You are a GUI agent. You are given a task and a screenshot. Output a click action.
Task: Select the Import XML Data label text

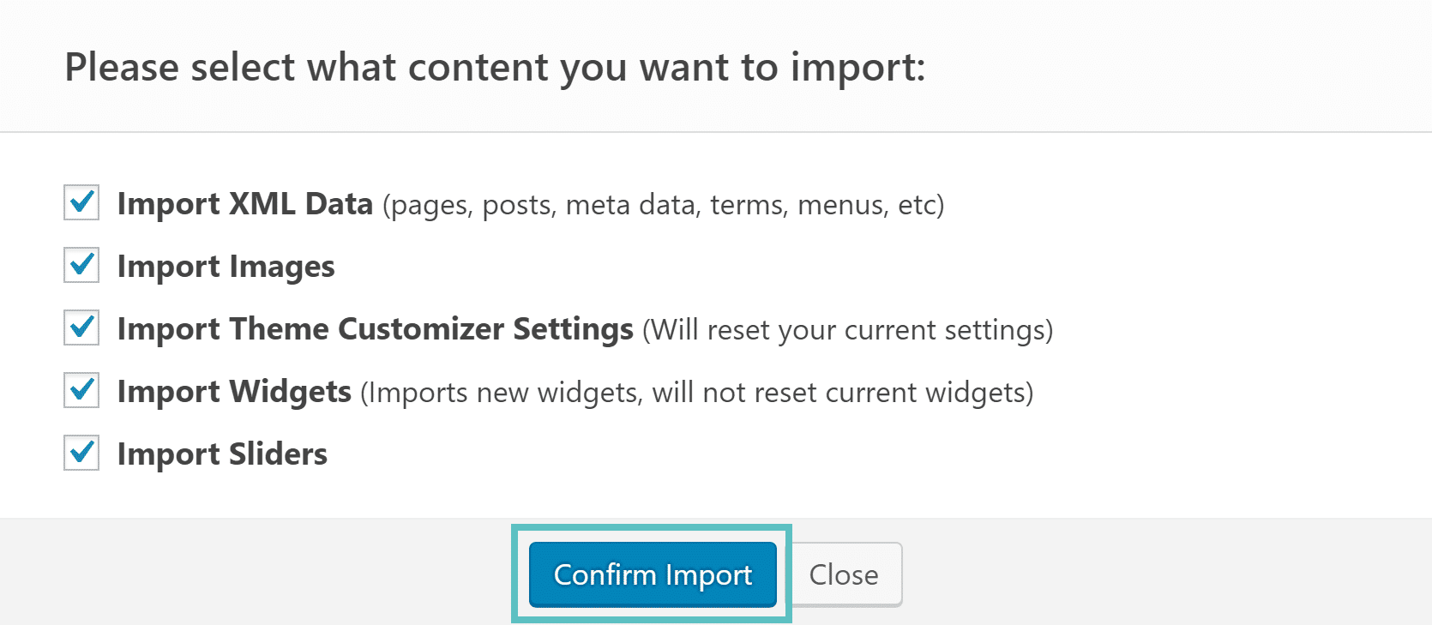(245, 203)
